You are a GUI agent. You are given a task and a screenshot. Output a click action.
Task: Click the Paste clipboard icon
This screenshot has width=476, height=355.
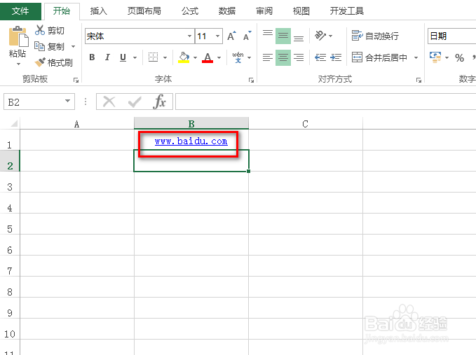[x=18, y=36]
